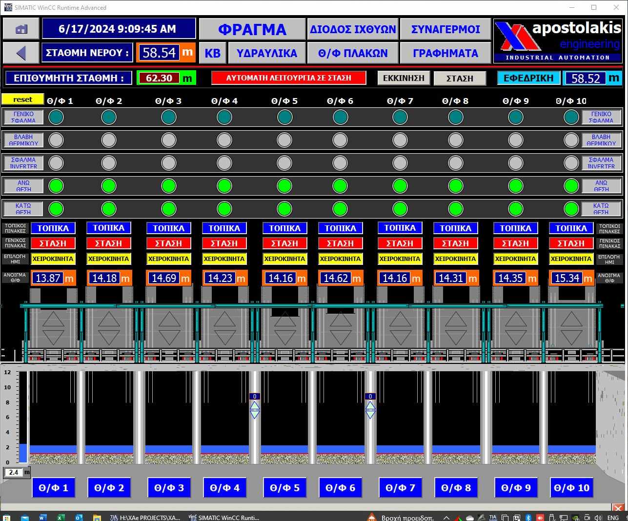628x521 pixels.
Task: Switch to the ΣΥΝΑΓΕΡΜΟΙ alarms page
Action: (x=446, y=29)
